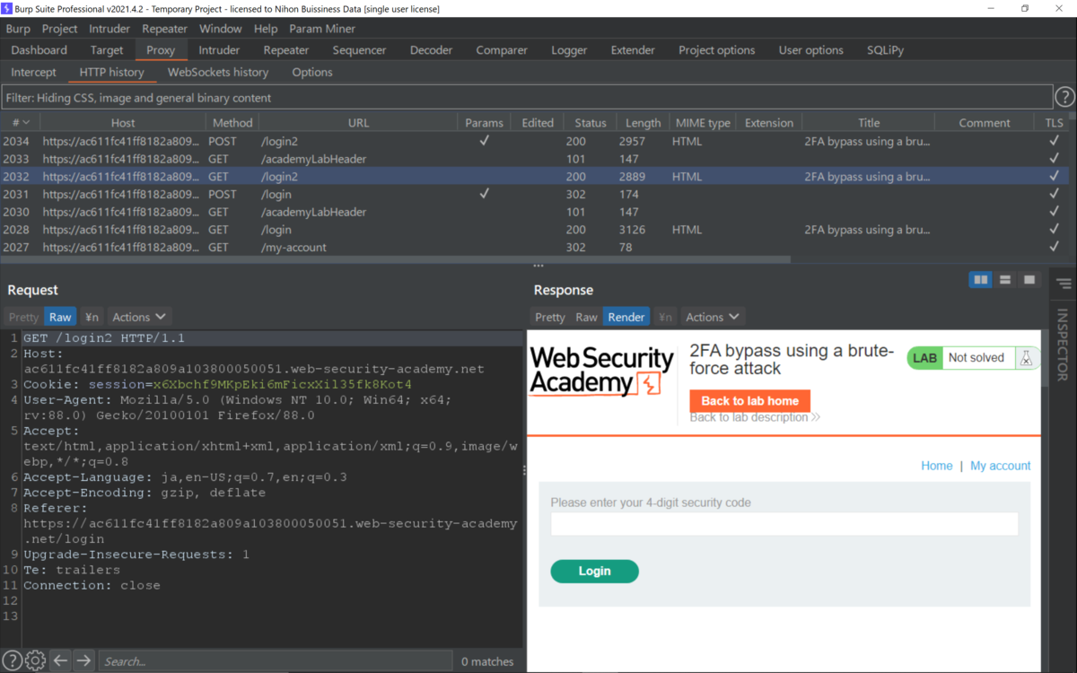The width and height of the screenshot is (1077, 673).
Task: Select history row 2034 POST /login2
Action: coord(534,141)
